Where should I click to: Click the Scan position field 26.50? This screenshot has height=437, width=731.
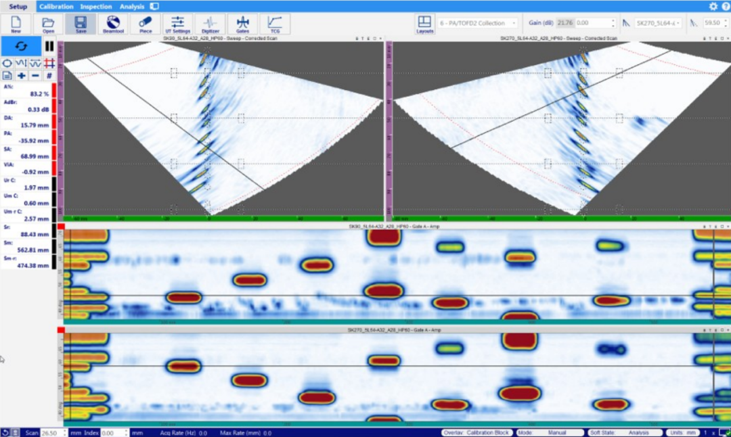(51, 433)
